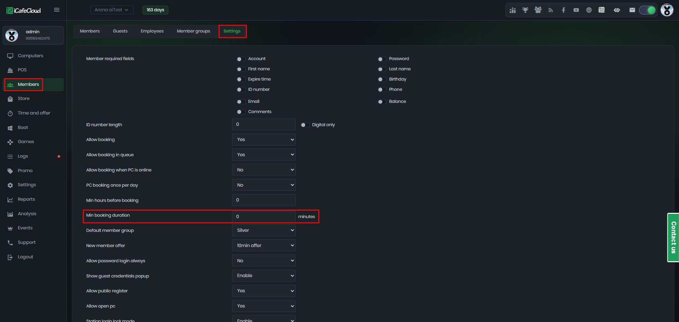
Task: Toggle the Email required field
Action: 241,102
